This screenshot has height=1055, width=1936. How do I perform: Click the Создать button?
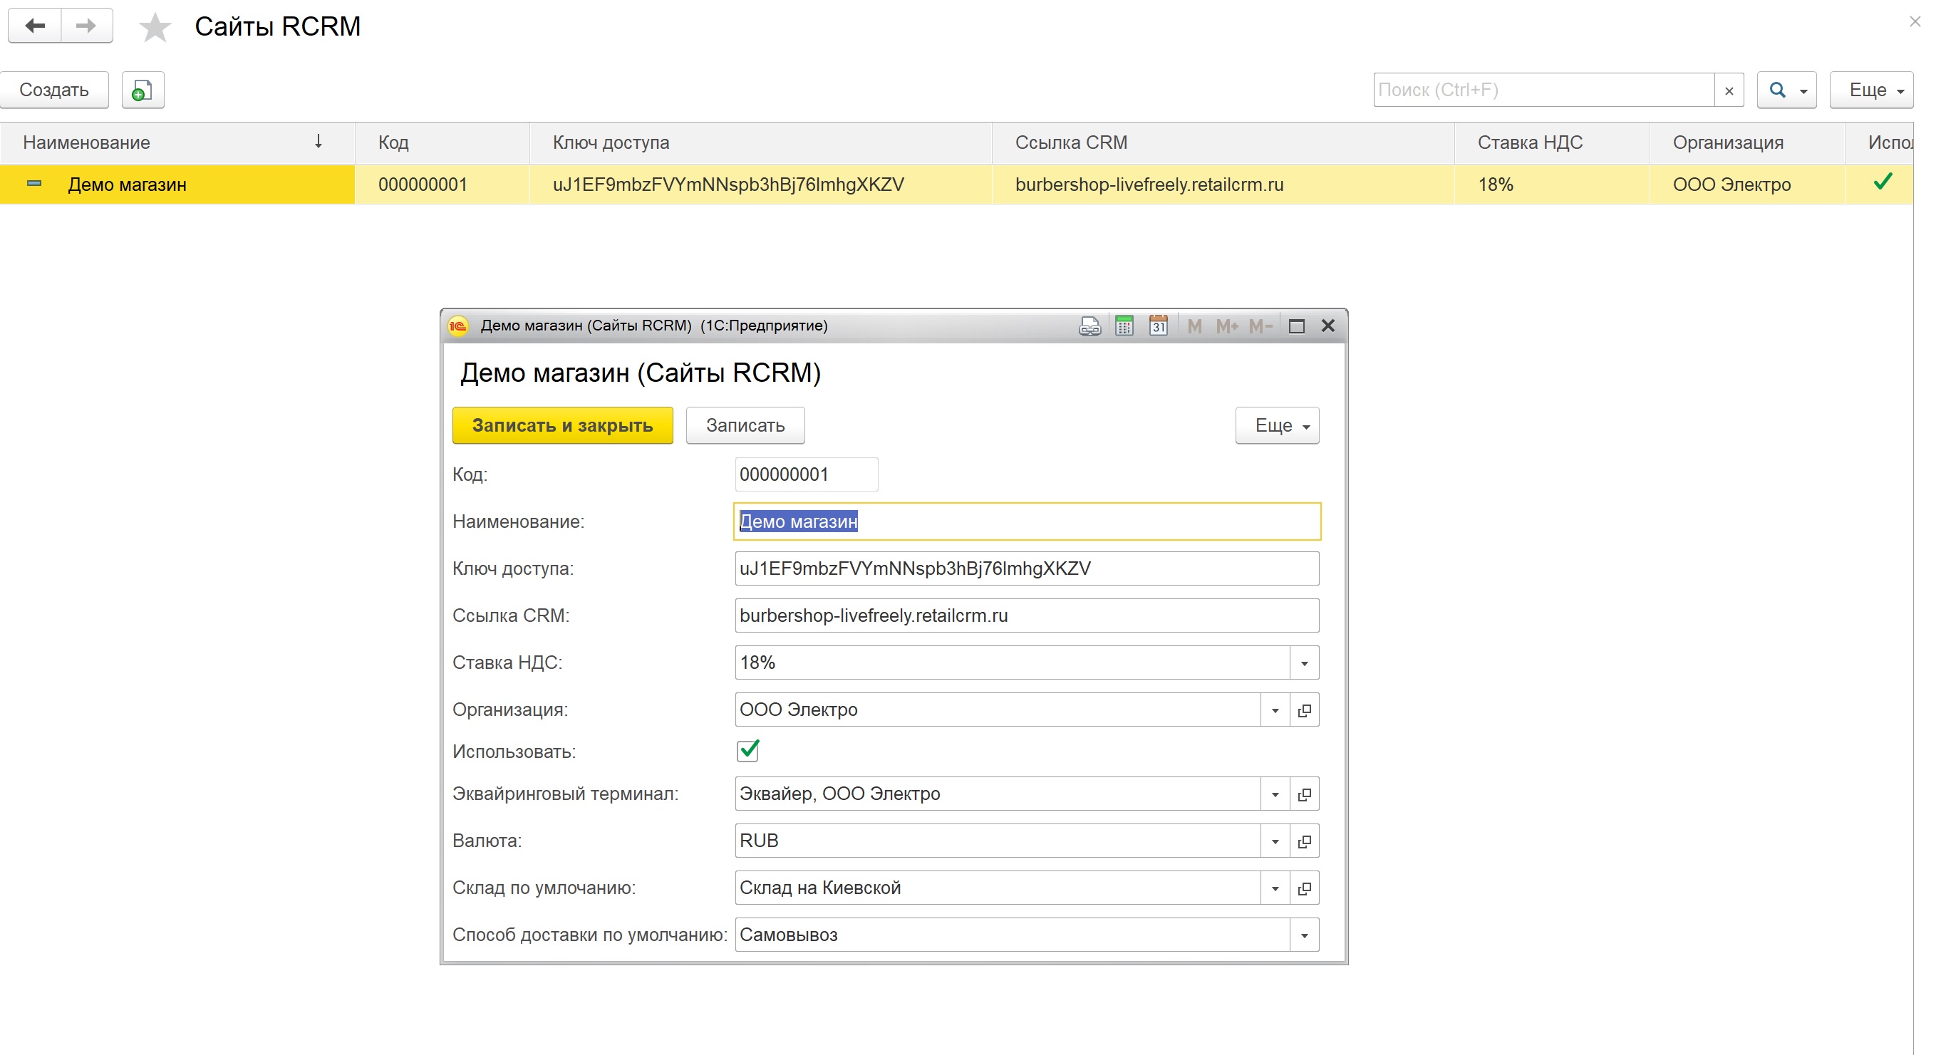(x=54, y=90)
